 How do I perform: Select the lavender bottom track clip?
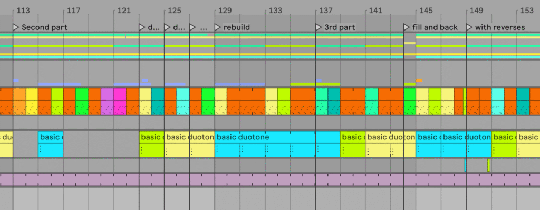[x=270, y=180]
